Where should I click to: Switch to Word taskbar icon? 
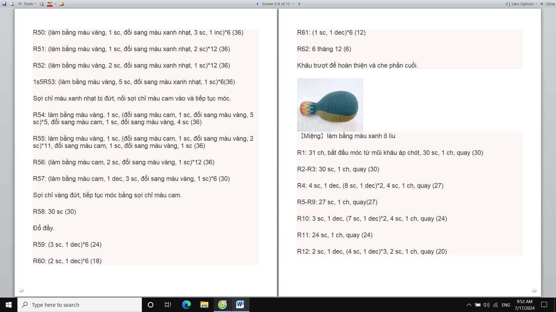pos(240,305)
